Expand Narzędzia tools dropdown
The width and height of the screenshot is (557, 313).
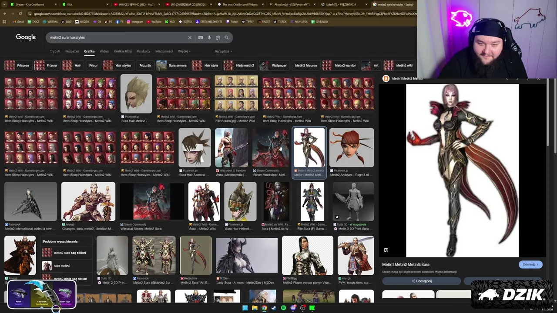223,51
